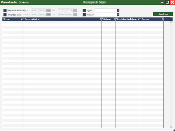Open the Type dropdown list
Image resolution: width=175 pixels, height=131 pixels.
[118, 10]
